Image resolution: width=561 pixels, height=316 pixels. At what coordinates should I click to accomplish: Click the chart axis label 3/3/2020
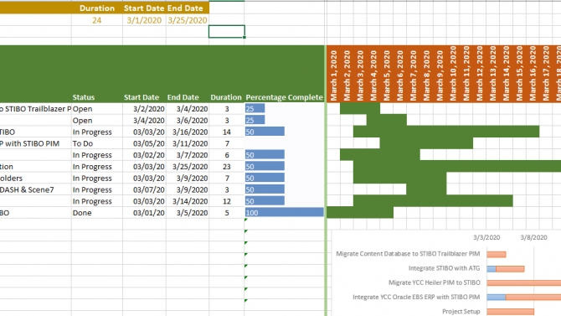pos(486,237)
